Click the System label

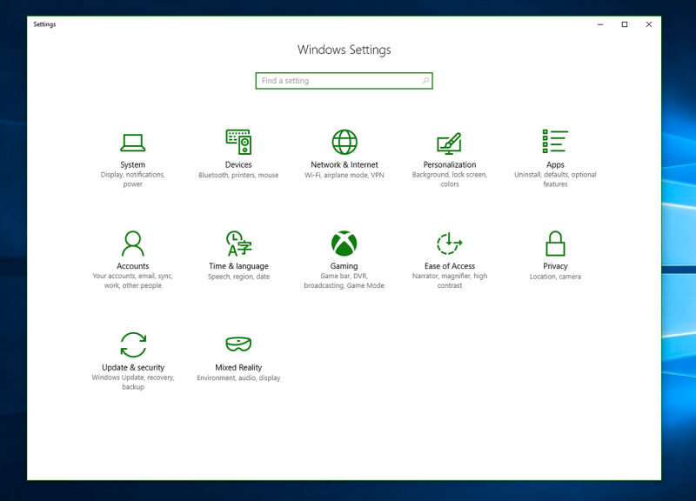tap(133, 164)
